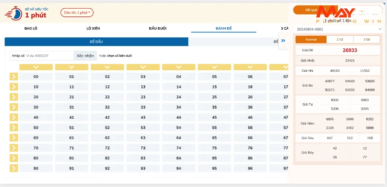387x187 pixels.
Task: Pick number 95 in the grid
Action: coord(214,168)
